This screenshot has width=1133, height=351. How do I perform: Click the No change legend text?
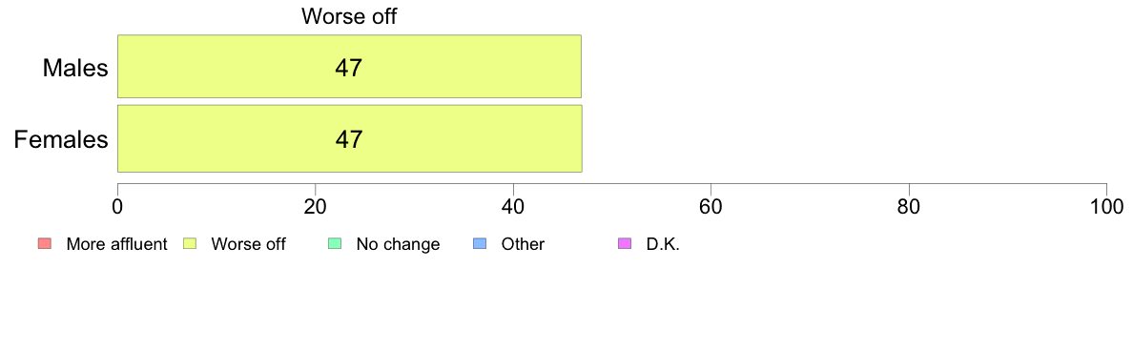pyautogui.click(x=398, y=244)
